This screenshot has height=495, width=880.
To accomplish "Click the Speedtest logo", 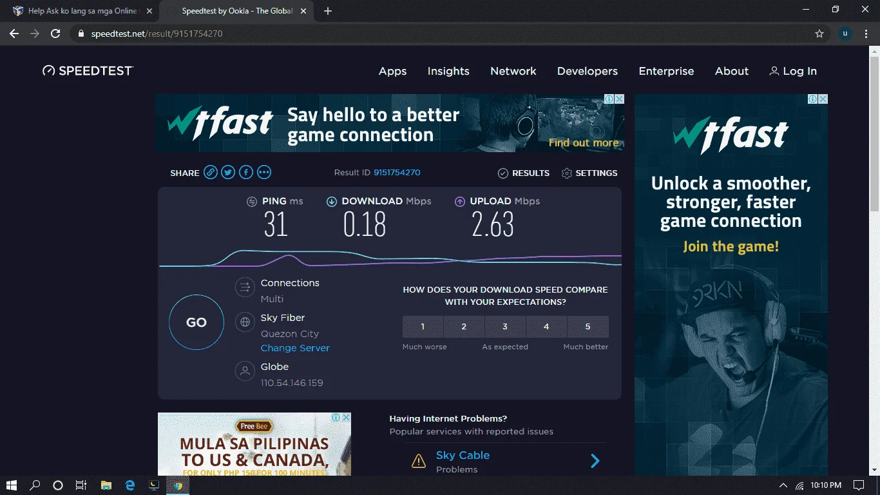I will point(88,71).
